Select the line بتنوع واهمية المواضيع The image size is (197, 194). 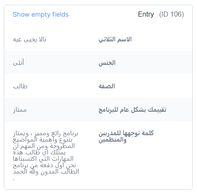click(x=43, y=140)
